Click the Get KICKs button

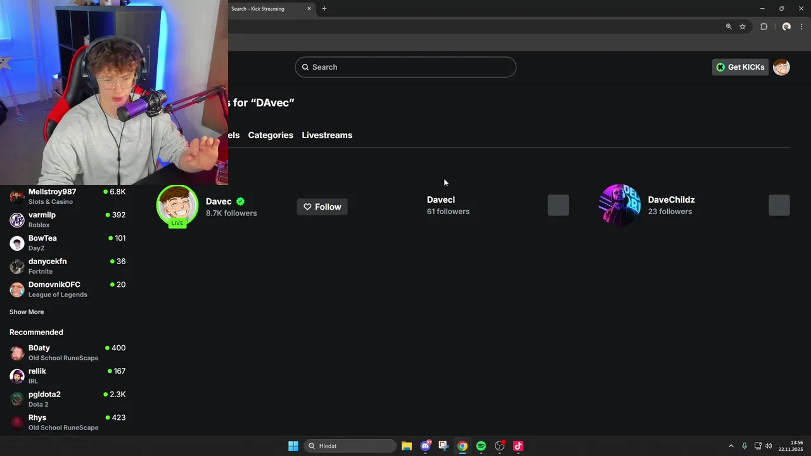(x=740, y=67)
